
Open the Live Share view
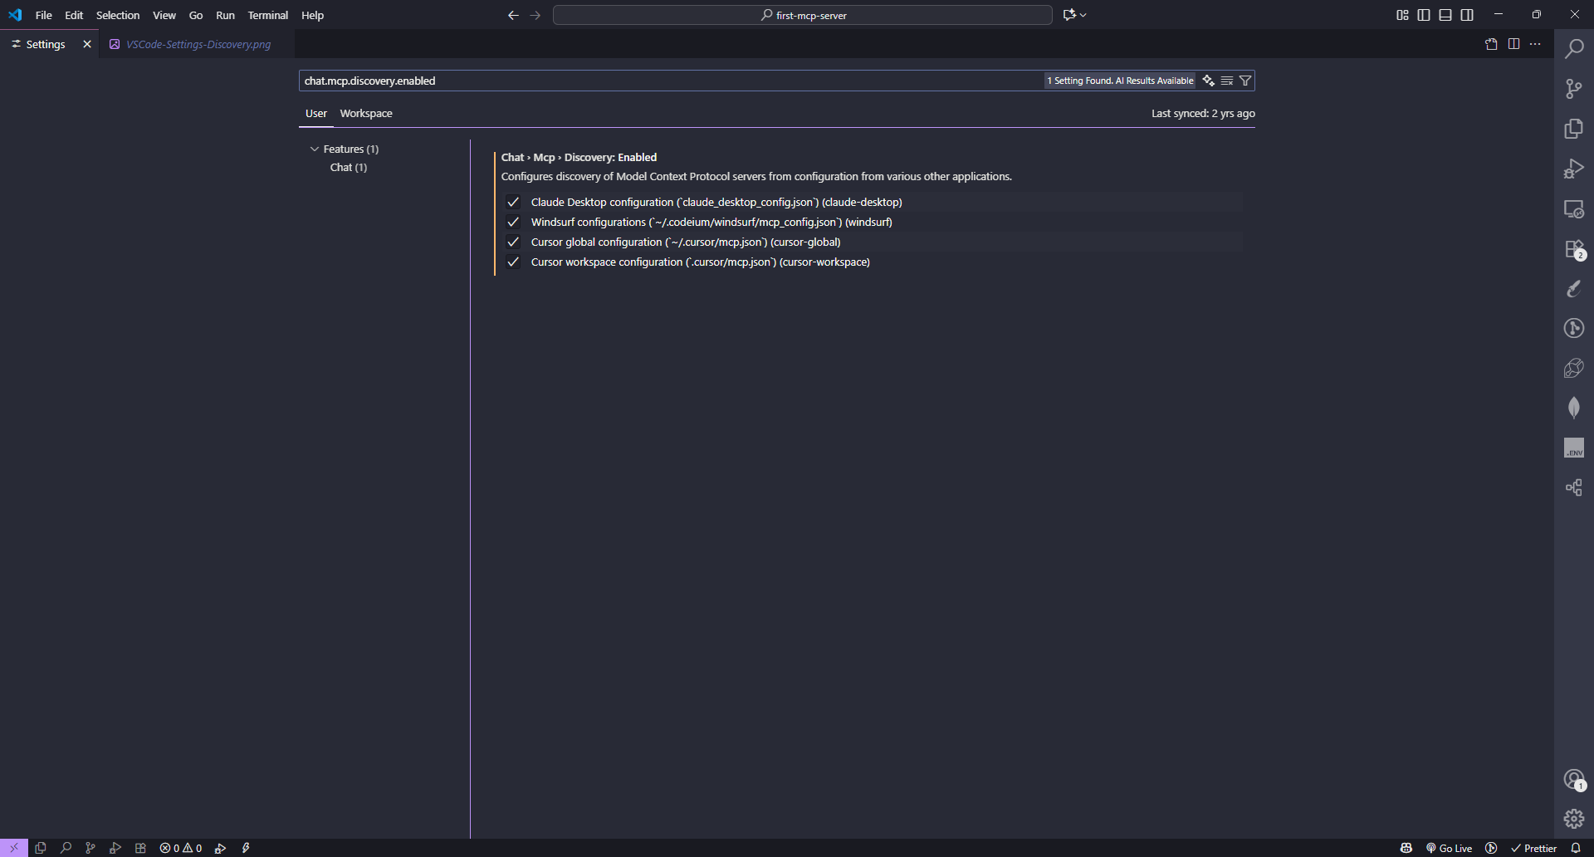[x=1573, y=487]
